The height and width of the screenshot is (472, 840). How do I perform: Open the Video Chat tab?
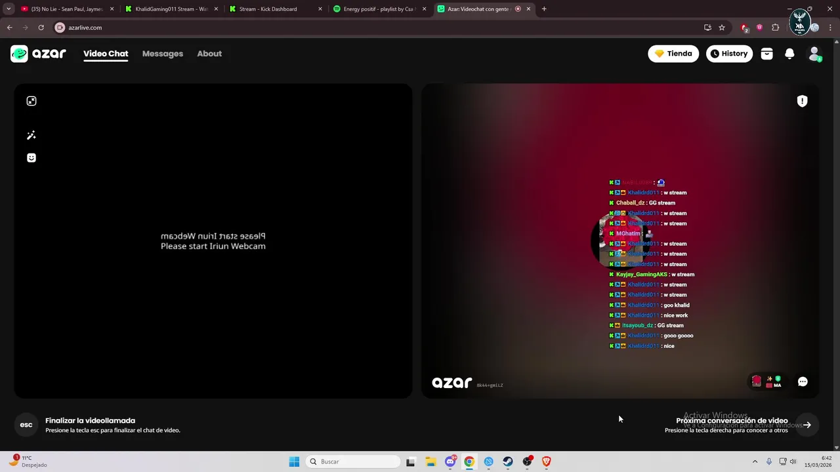tap(106, 54)
